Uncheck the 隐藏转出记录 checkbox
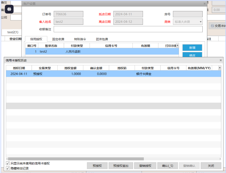 click(x=8, y=168)
